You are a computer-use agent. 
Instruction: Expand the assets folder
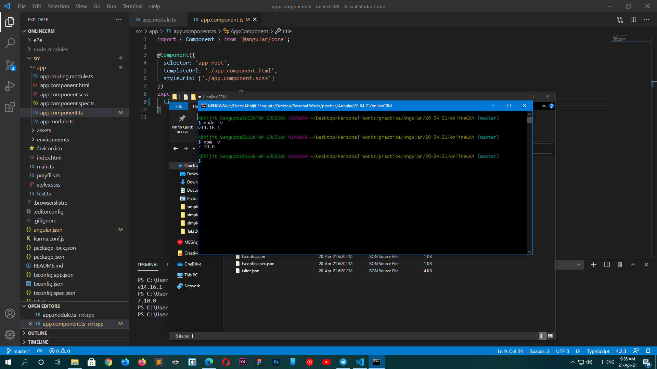44,131
